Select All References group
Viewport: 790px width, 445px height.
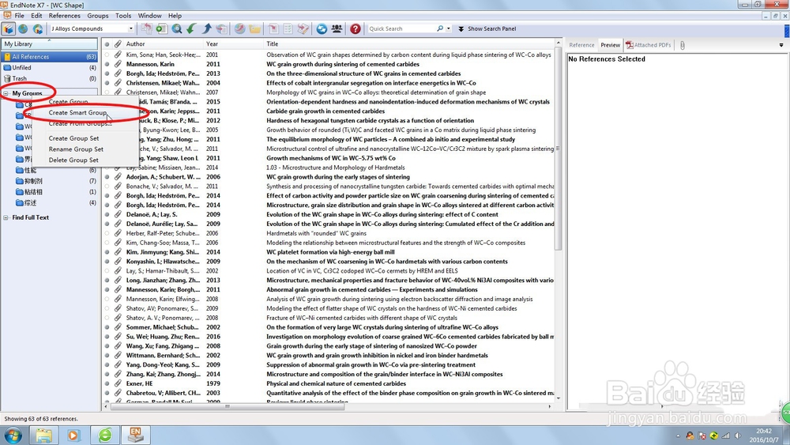pos(50,57)
